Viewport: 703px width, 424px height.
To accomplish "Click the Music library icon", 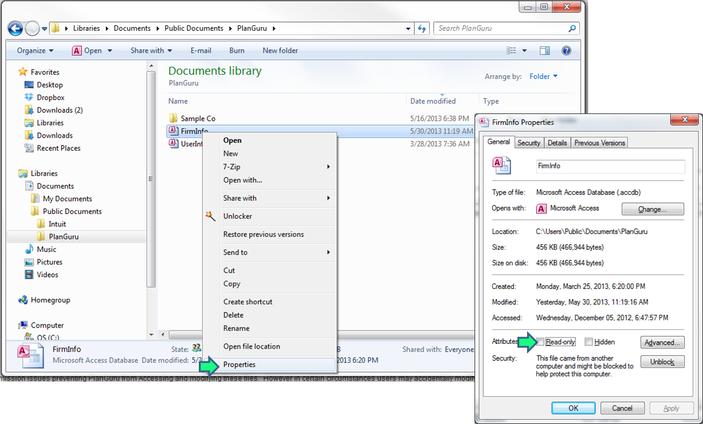I will click(x=29, y=249).
